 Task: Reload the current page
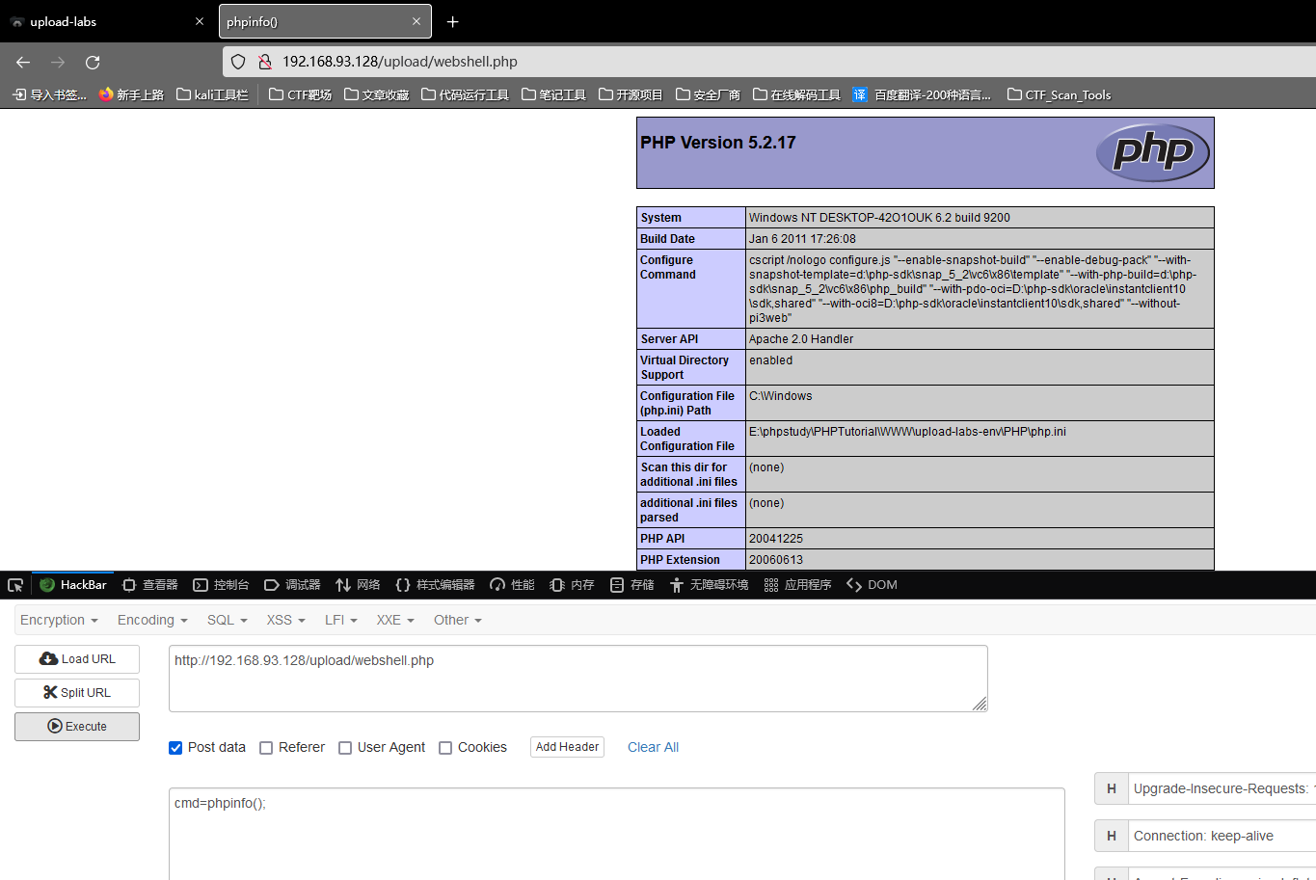coord(93,62)
